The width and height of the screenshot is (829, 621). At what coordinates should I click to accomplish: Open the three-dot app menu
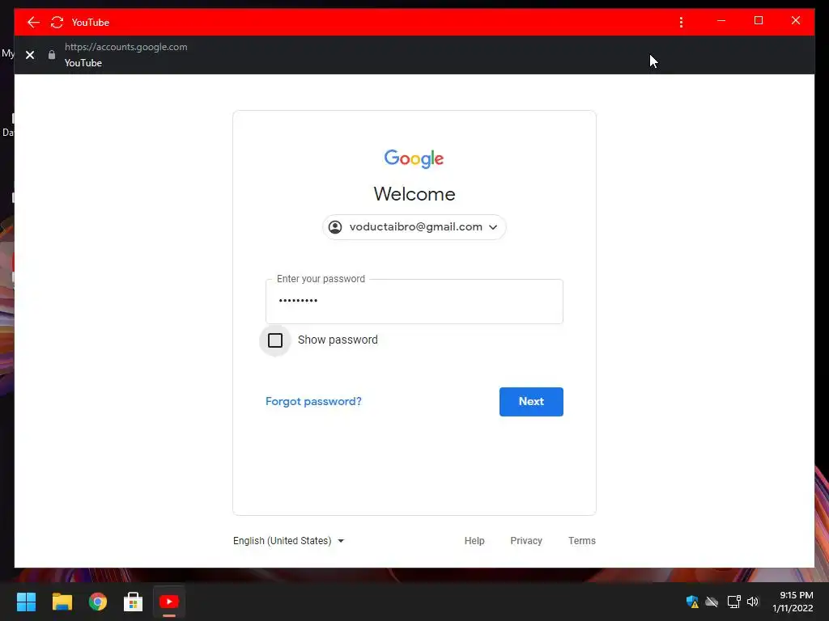tap(681, 22)
